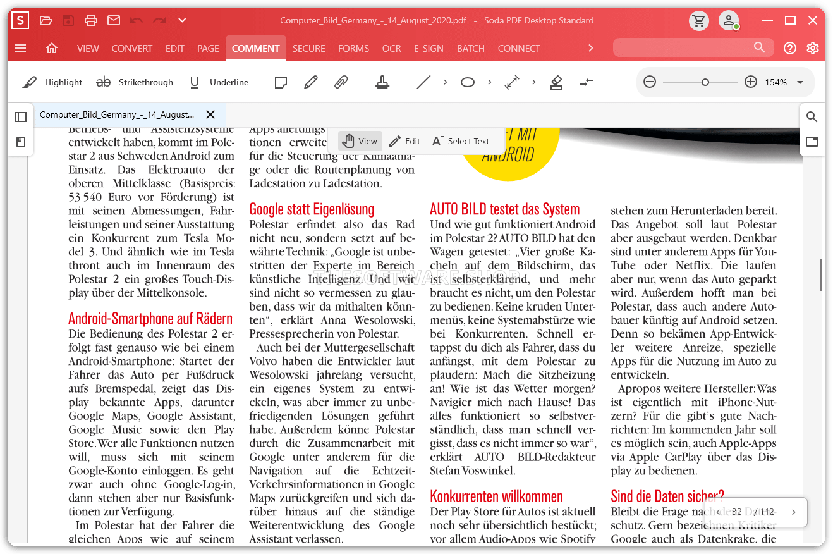Click the search field in header
The height and width of the screenshot is (554, 833).
pyautogui.click(x=686, y=48)
